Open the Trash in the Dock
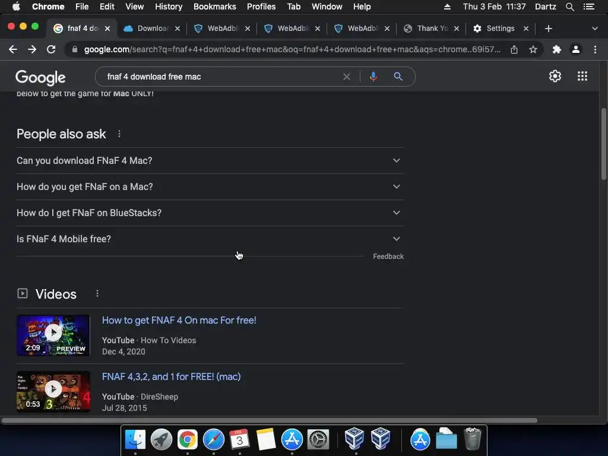This screenshot has height=456, width=608. coord(472,439)
